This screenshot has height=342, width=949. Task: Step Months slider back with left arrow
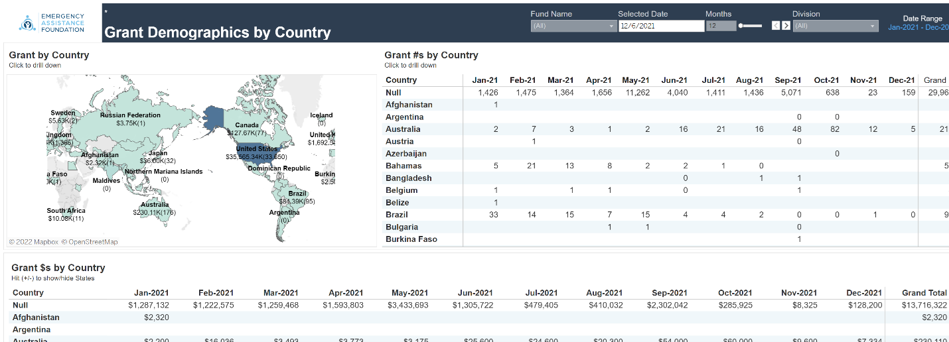pos(775,26)
